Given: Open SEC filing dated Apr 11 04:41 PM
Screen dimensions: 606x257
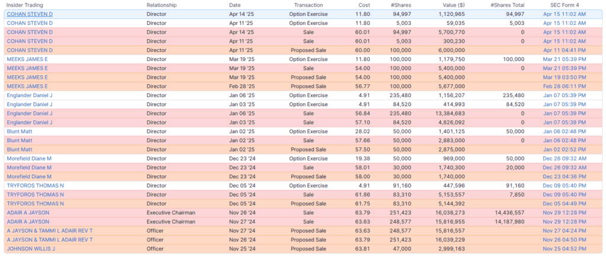Looking at the screenshot, I should (x=564, y=50).
